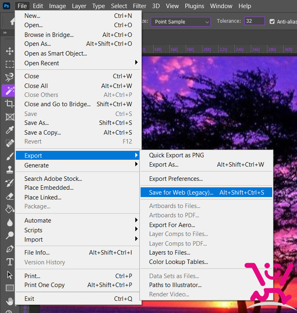Screen dimensions: 297x313
Task: Open the File menu
Action: pos(22,6)
